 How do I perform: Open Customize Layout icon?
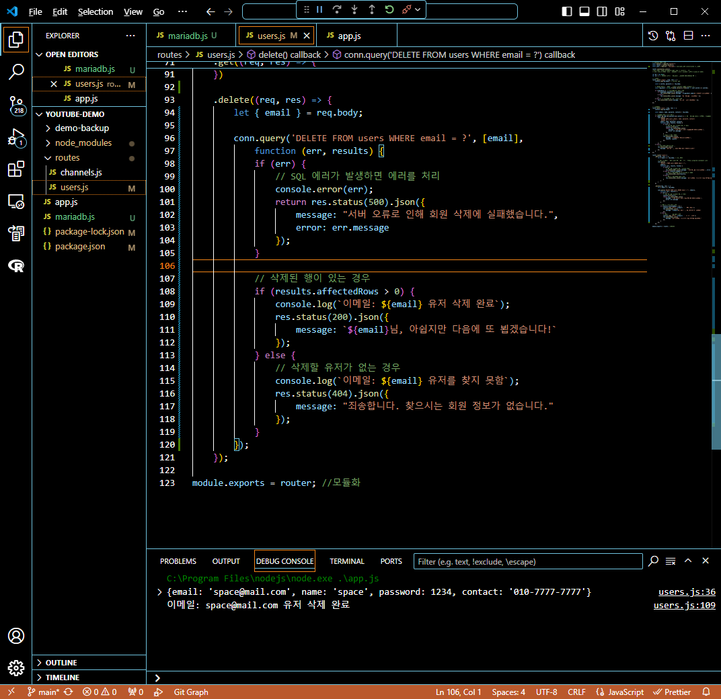pos(620,11)
